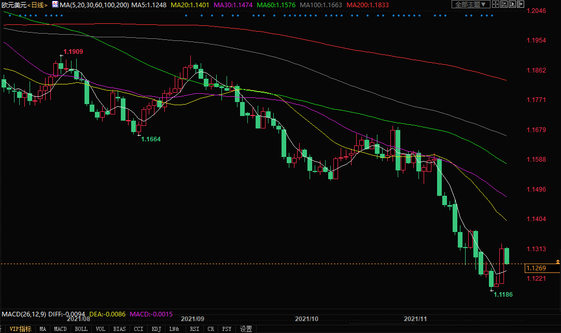Screen dimensions: 561x333
Task: Click the play-forward range icon
Action: 512,4
